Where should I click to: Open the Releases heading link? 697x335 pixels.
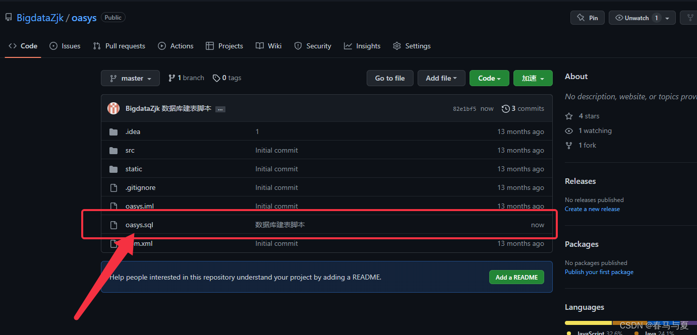click(x=580, y=181)
